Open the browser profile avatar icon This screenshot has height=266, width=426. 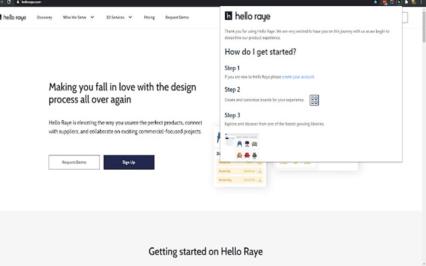tap(414, 2)
